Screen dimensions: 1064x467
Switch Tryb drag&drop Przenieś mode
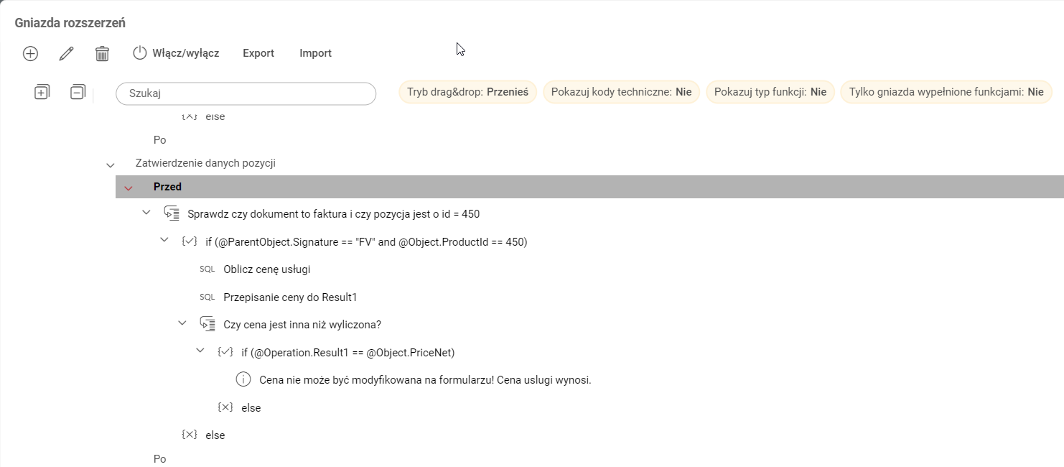tap(467, 92)
